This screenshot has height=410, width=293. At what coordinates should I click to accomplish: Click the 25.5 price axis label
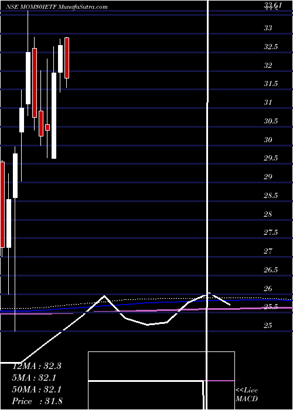(271, 307)
